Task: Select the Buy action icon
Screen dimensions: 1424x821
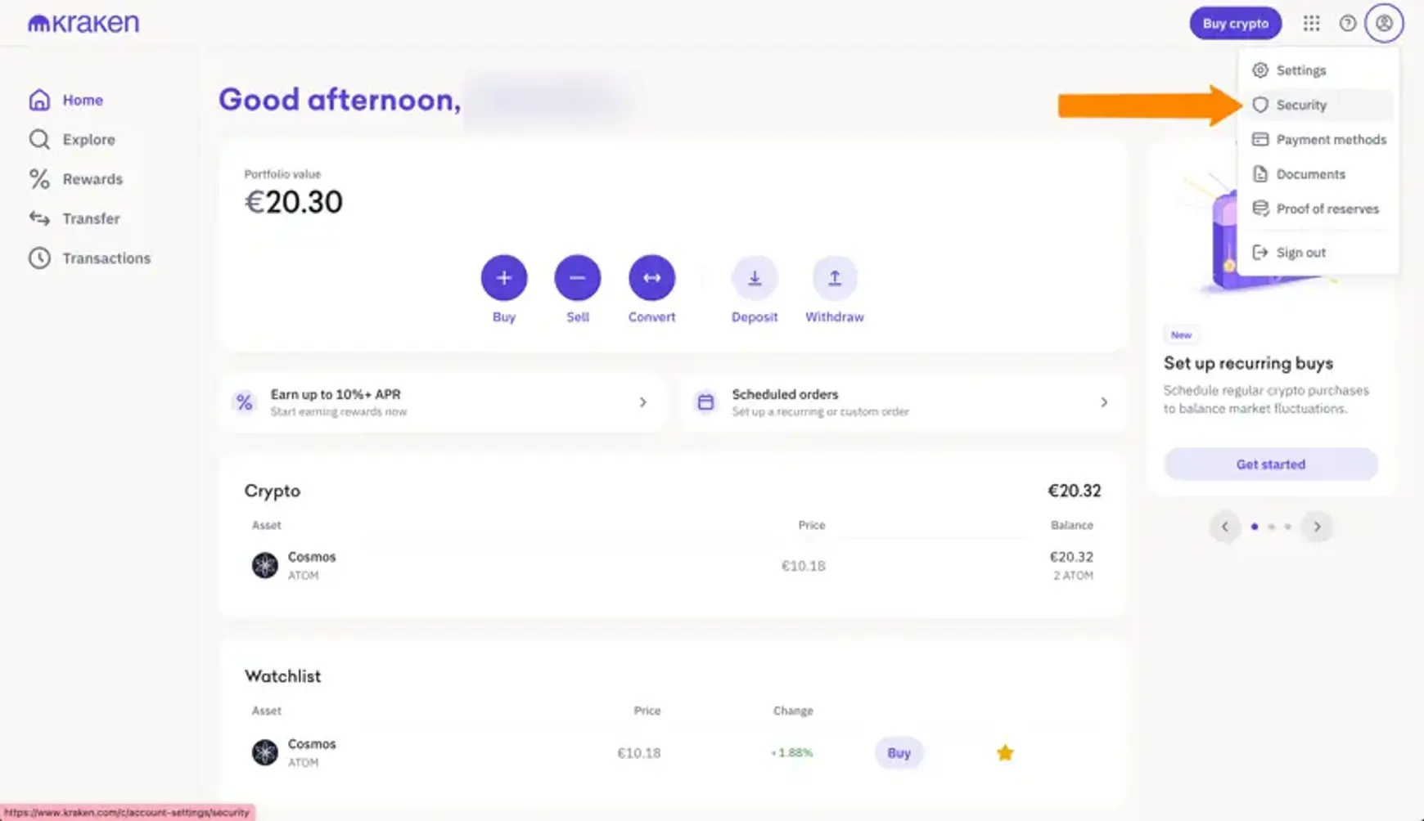Action: point(503,278)
